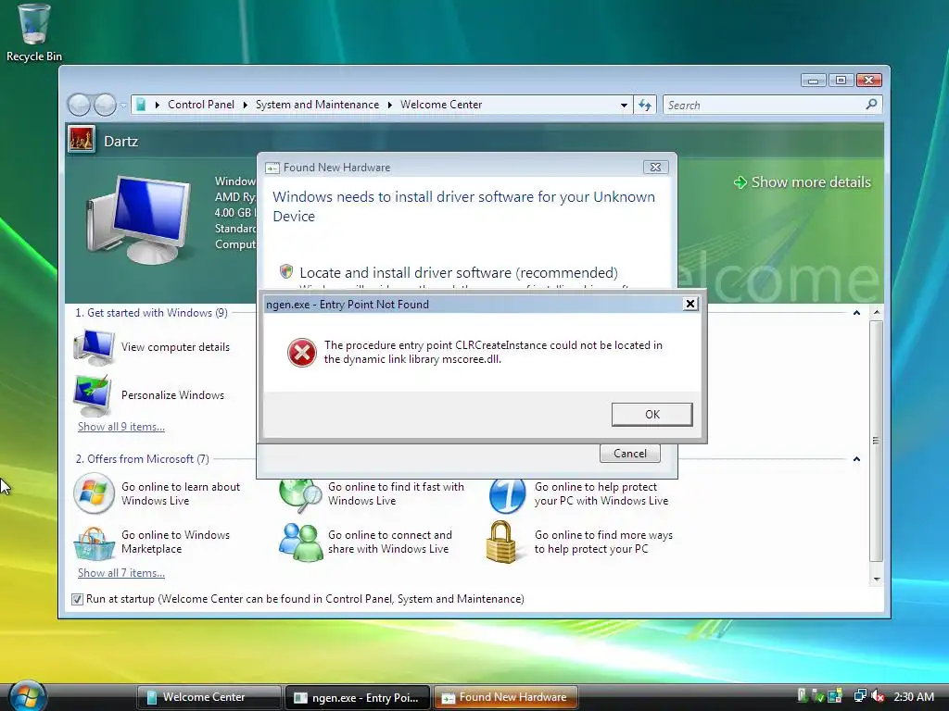
Task: Click the Welcome Center vertical scrollbar thumb
Action: (x=877, y=441)
